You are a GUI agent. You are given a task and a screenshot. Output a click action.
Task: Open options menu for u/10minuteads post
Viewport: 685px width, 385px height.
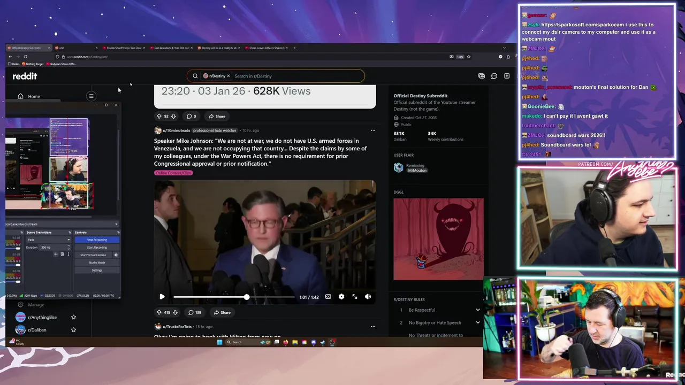(373, 130)
